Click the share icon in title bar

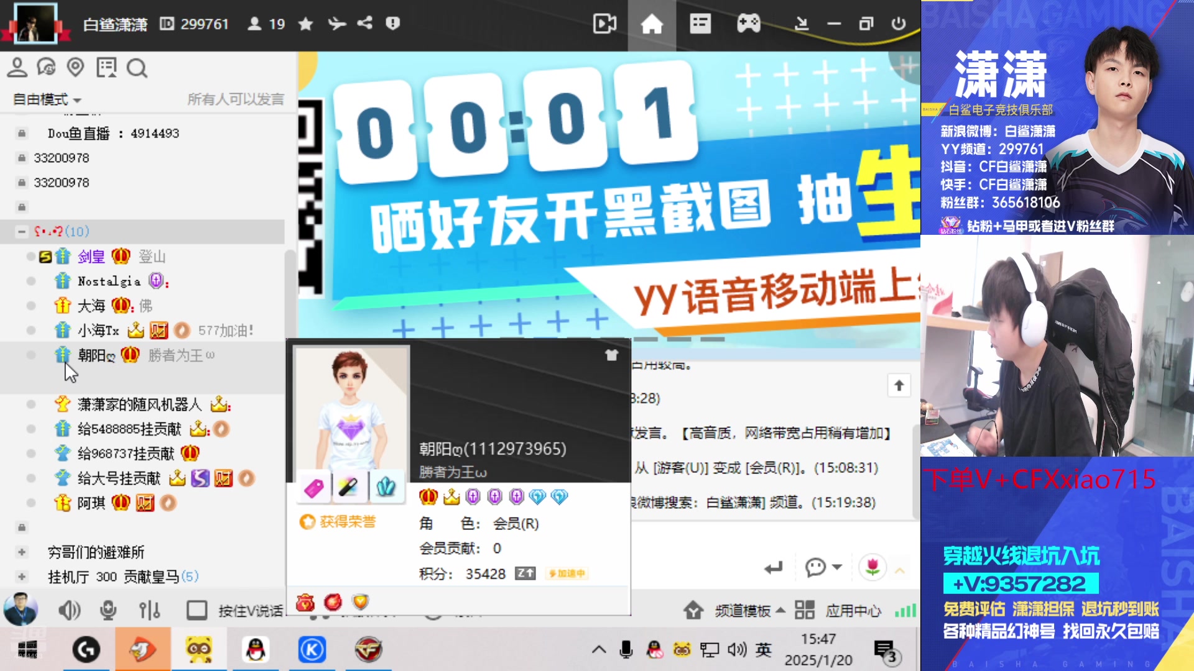[x=365, y=24]
